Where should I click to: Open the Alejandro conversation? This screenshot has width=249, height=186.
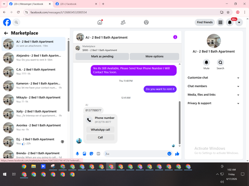tap(33, 58)
